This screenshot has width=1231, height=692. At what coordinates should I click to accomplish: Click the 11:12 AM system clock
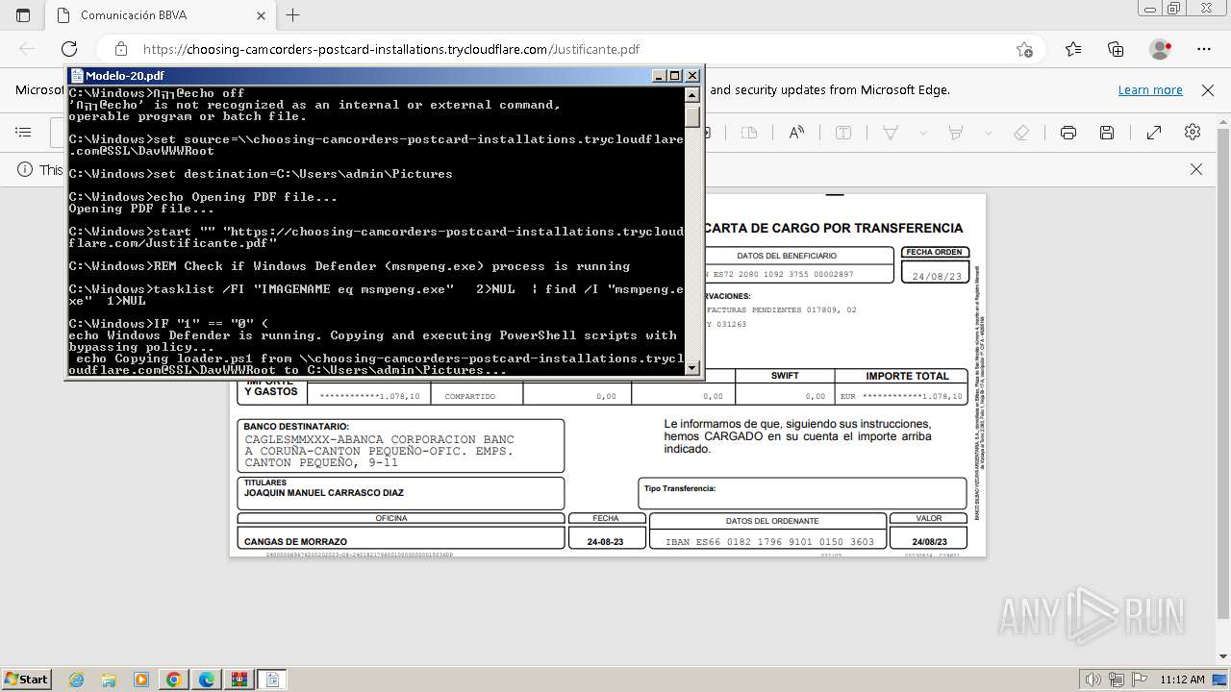pyautogui.click(x=1182, y=679)
